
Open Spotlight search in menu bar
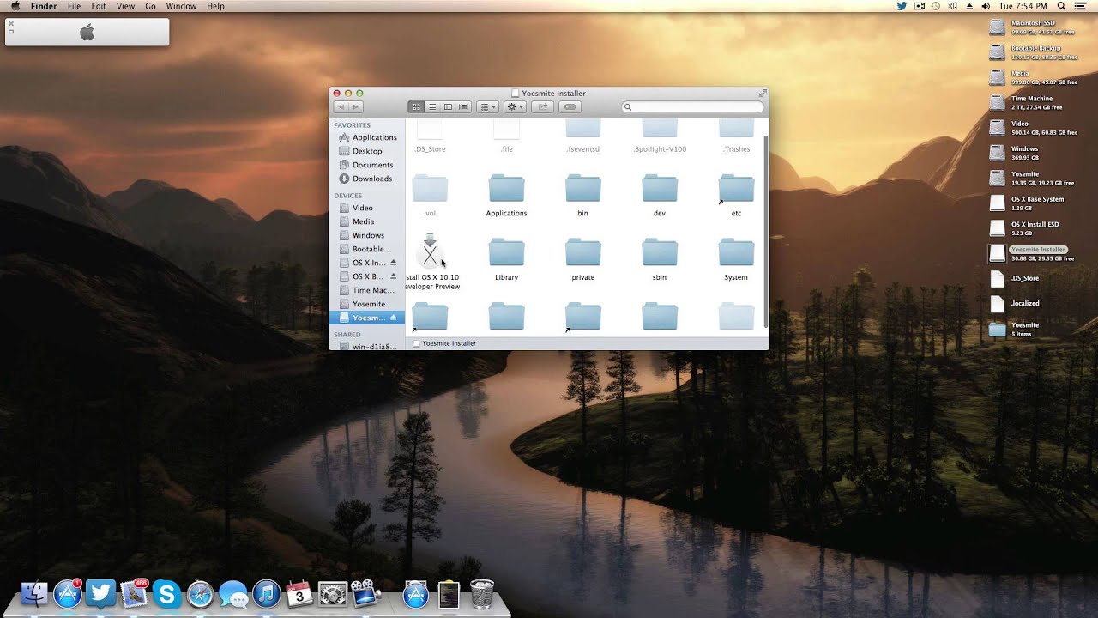click(1063, 6)
